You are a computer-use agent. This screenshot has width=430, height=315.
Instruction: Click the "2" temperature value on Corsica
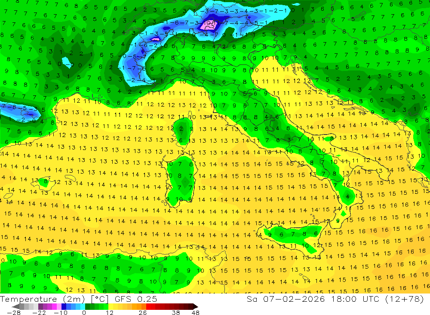click(181, 128)
